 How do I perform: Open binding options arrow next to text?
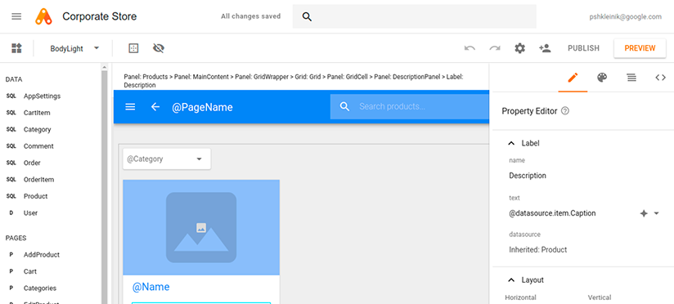point(656,213)
